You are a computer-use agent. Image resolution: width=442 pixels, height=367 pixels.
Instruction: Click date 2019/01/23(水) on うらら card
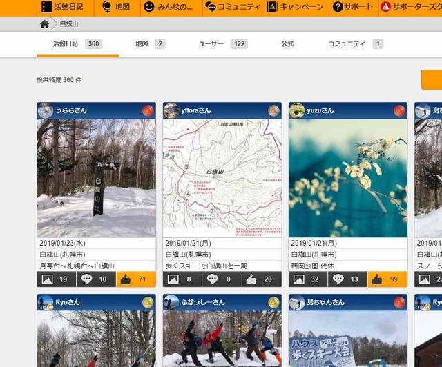coord(62,243)
